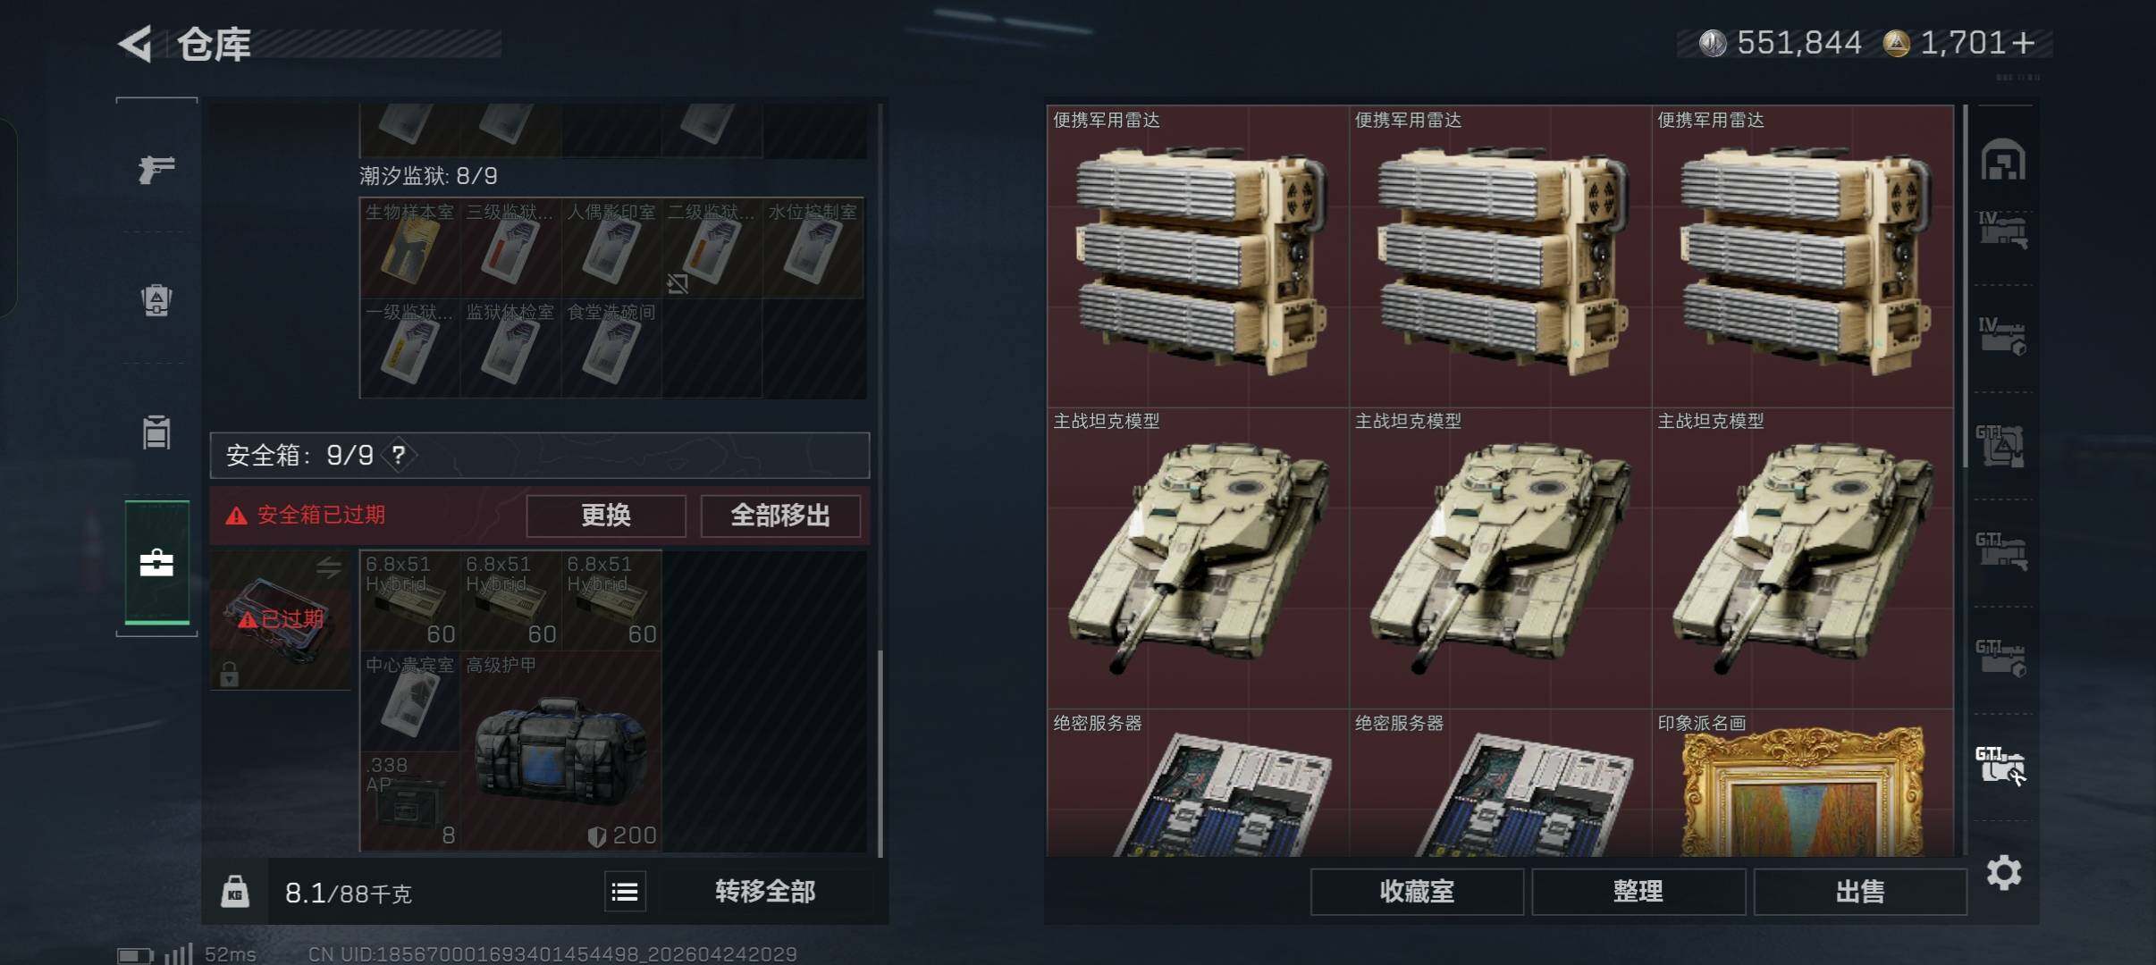The width and height of the screenshot is (2156, 965).
Task: Select the backpack tab in left sidebar
Action: (156, 299)
